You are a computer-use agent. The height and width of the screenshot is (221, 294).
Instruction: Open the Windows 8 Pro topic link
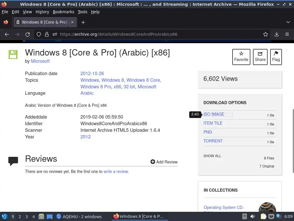(x=96, y=87)
